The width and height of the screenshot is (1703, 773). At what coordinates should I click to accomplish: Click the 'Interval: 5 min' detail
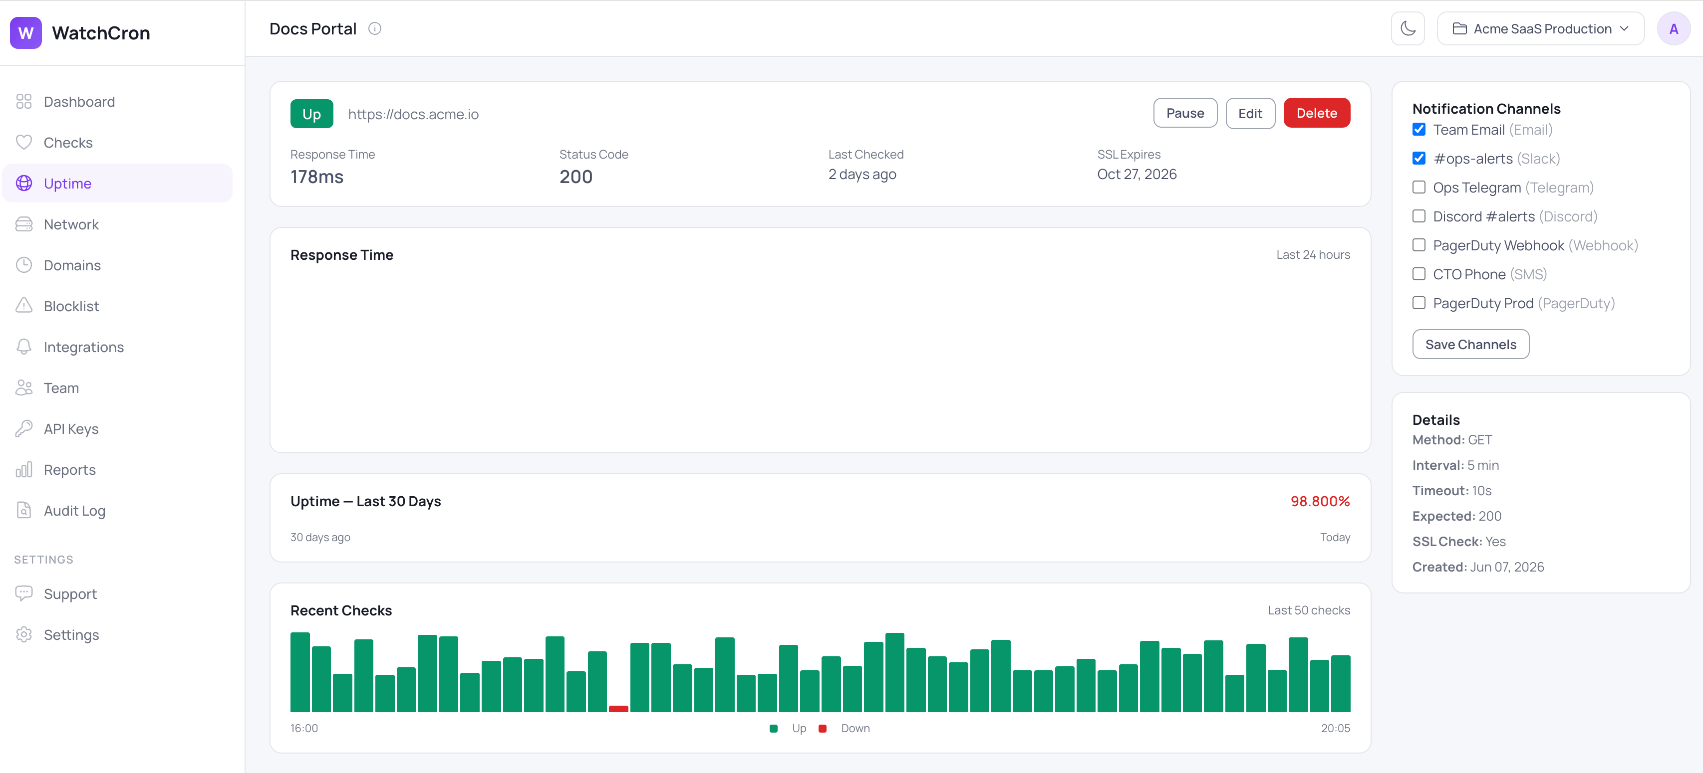(1455, 465)
